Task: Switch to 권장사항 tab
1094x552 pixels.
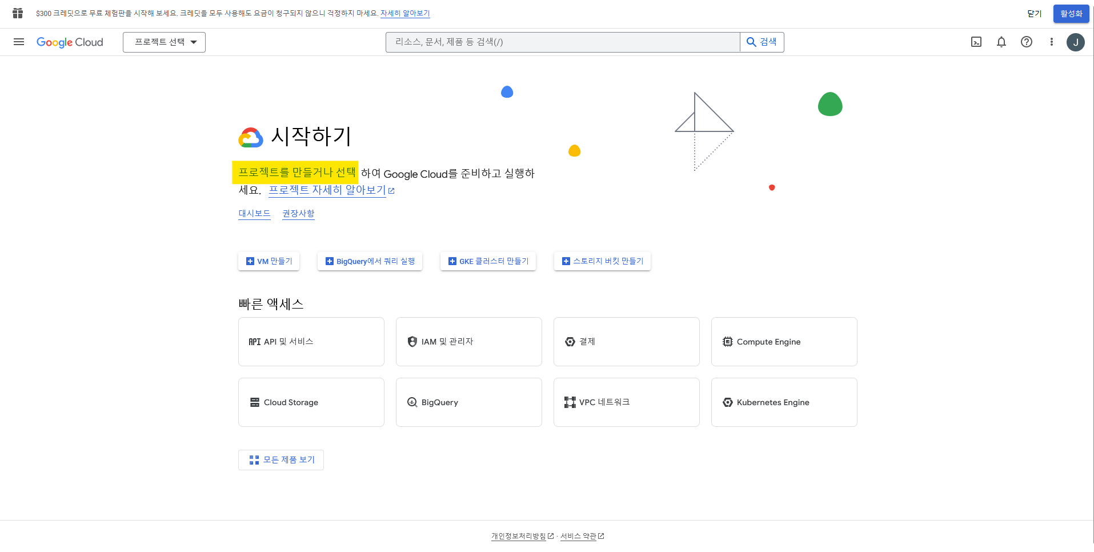Action: (x=298, y=213)
